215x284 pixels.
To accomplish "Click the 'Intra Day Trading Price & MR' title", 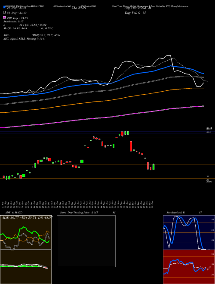I will pyautogui.click(x=79, y=213).
